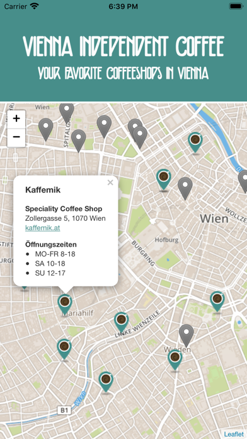
Task: Tap the Kaffemik popup heading
Action: tap(43, 190)
